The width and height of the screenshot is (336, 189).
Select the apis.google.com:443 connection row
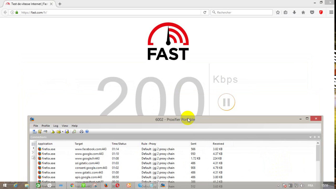click(x=176, y=177)
